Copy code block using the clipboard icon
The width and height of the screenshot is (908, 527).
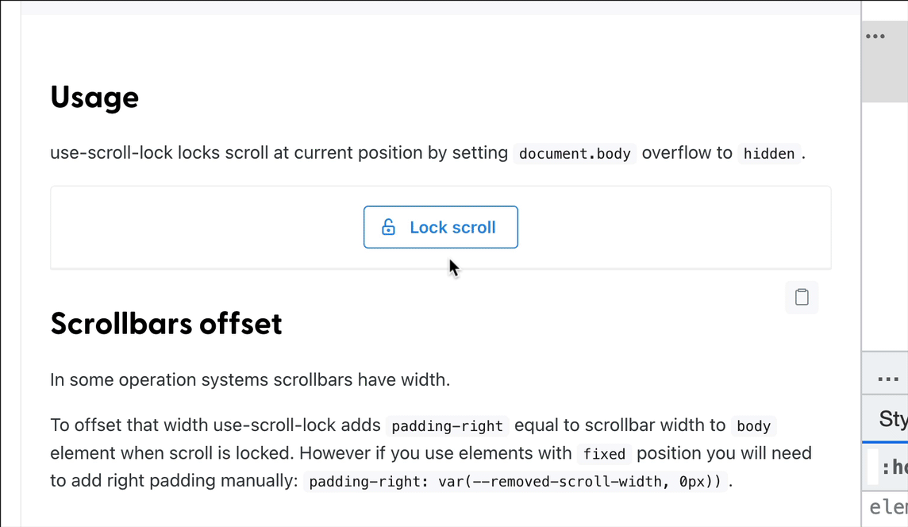[801, 297]
